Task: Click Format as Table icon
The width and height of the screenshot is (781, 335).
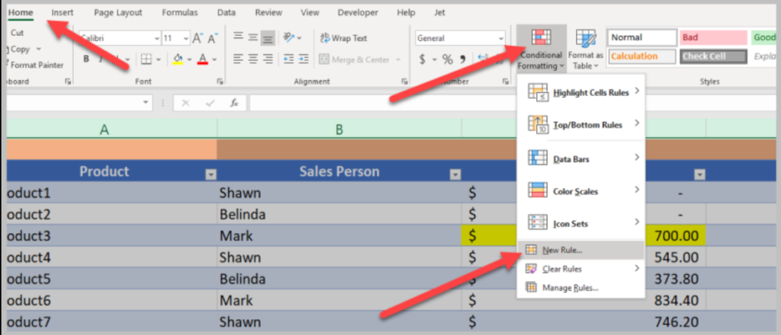Action: (x=585, y=47)
